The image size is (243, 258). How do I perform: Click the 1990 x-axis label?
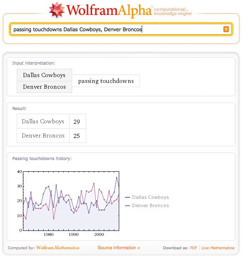[x=73, y=235]
